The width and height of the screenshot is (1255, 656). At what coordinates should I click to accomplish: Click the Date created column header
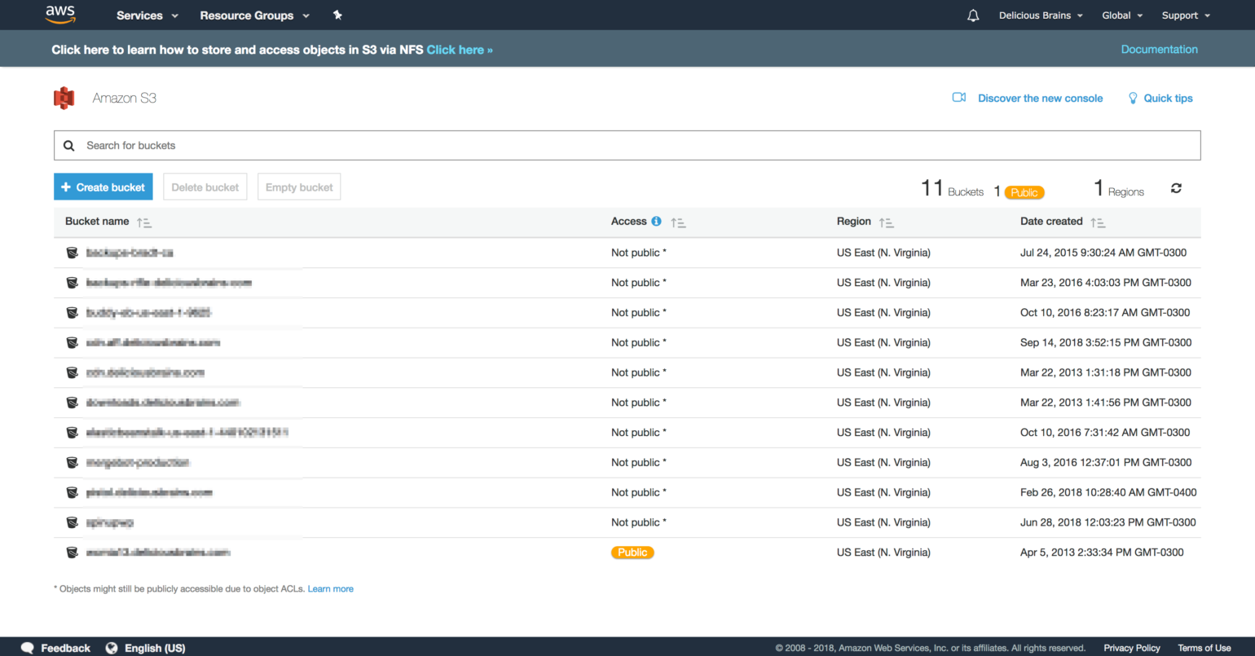(1051, 222)
